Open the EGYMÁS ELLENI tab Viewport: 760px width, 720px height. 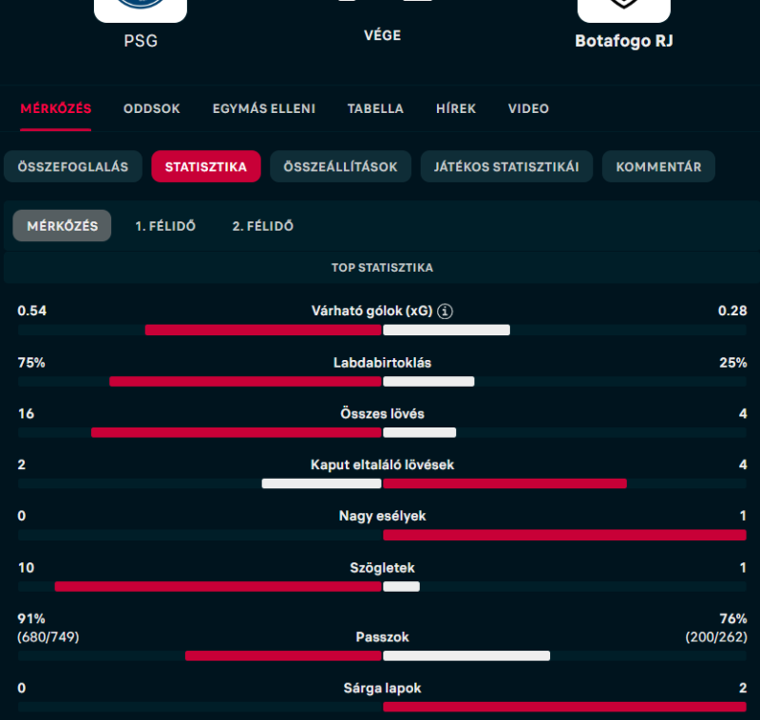click(x=264, y=108)
